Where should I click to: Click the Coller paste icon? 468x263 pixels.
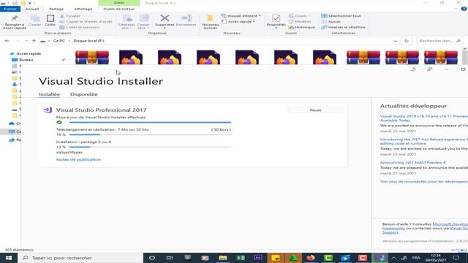[50, 18]
